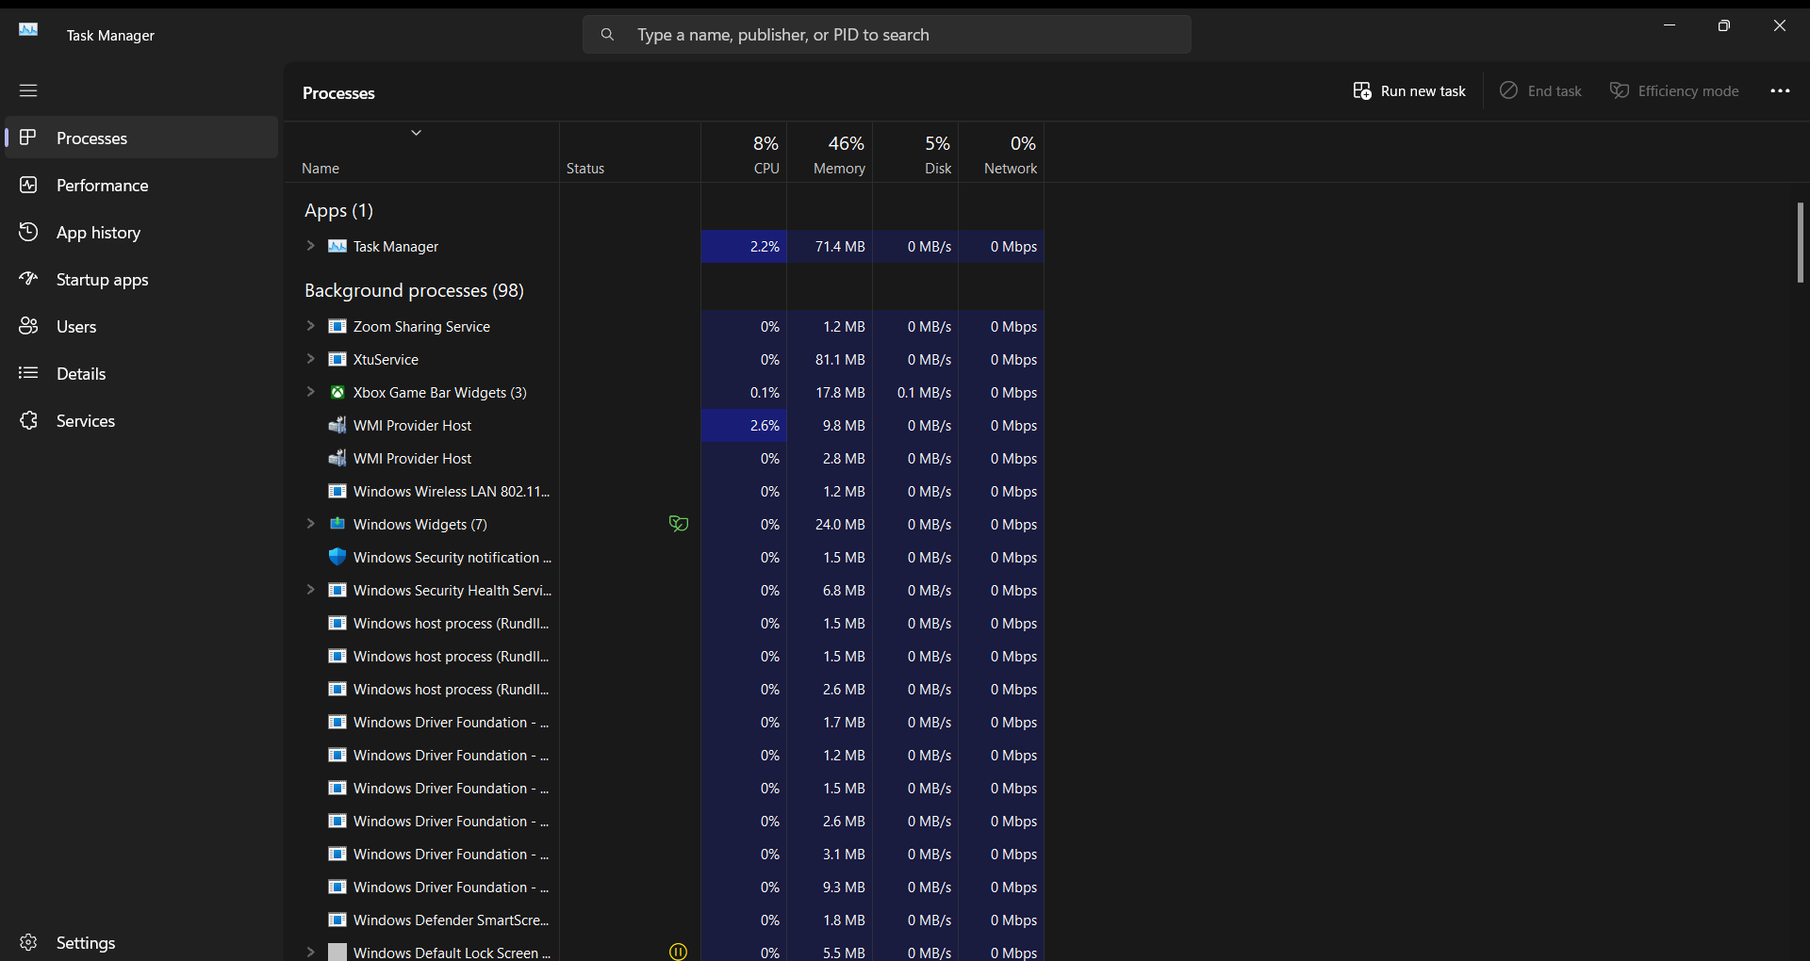
Task: Open the hamburger navigation menu
Action: coord(28,90)
